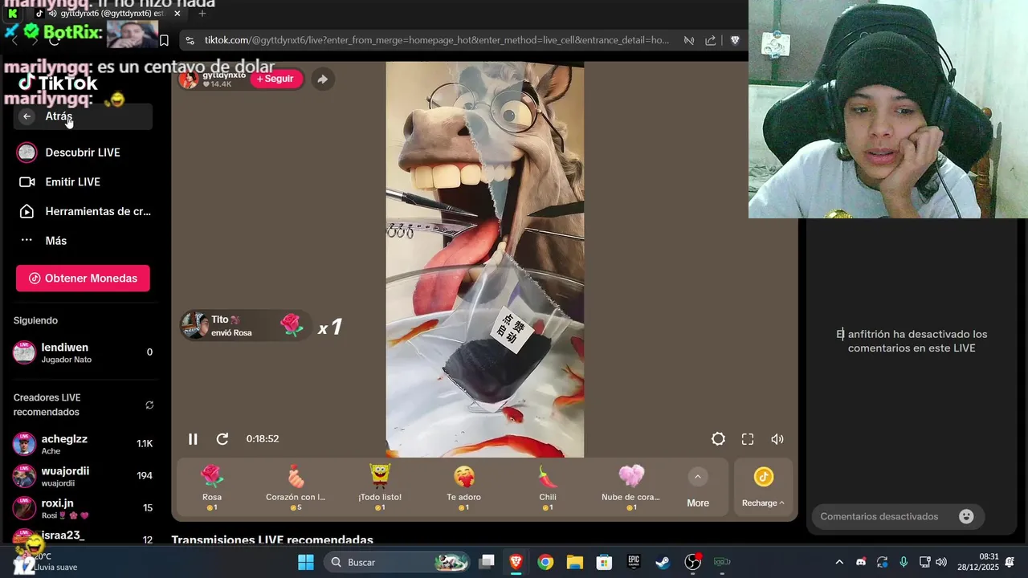Open Steam from the taskbar
Screen dimensions: 1028x578
pos(663,562)
